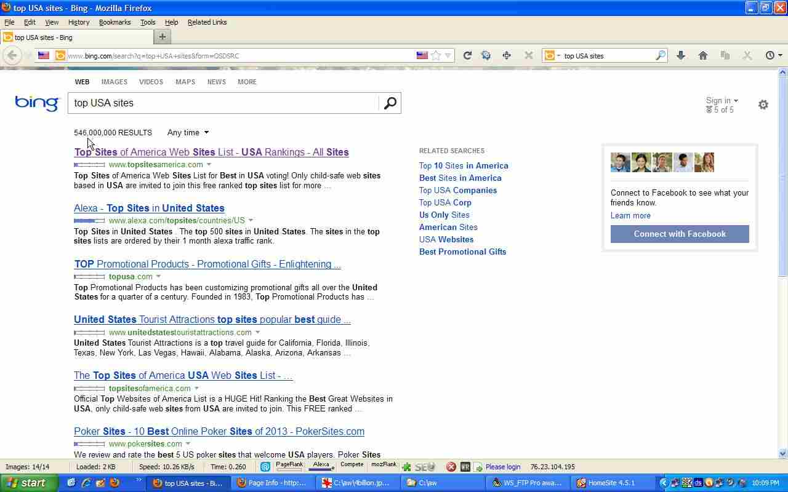The height and width of the screenshot is (492, 788).
Task: Click the Internet Explorer quick launch icon
Action: [86, 483]
